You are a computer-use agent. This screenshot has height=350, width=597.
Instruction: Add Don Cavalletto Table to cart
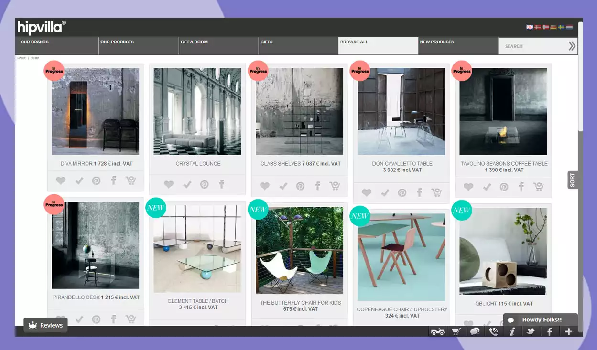436,192
